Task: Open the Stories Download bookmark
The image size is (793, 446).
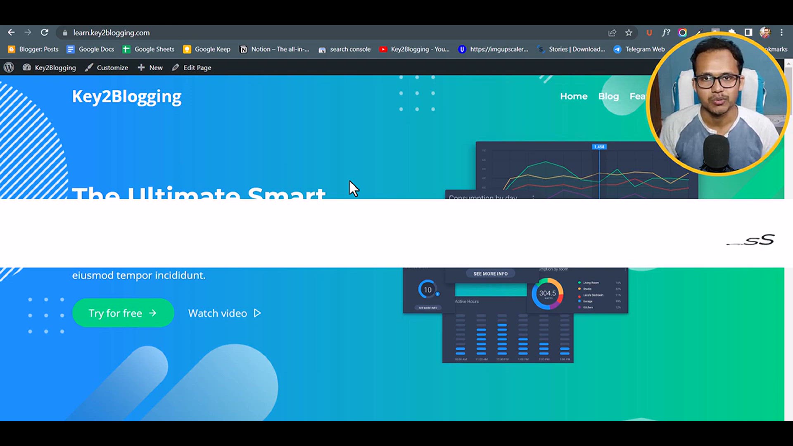Action: (571, 49)
